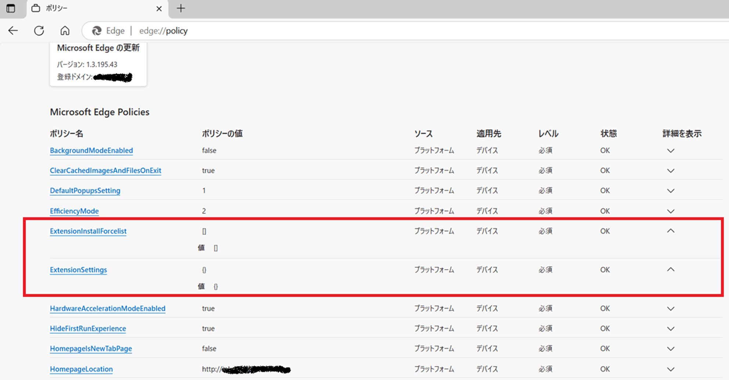This screenshot has width=729, height=380.
Task: Expand details for ClearCachedImagesAndFilesOnExit row
Action: (671, 171)
